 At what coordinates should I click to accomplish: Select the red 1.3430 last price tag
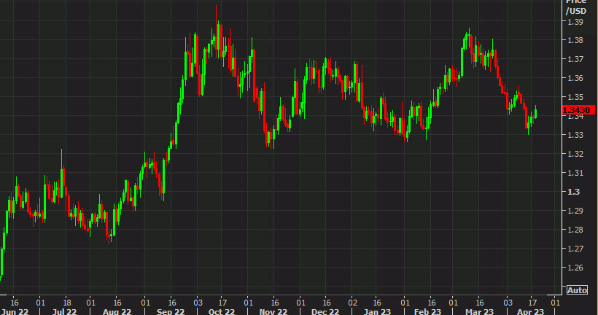578,110
